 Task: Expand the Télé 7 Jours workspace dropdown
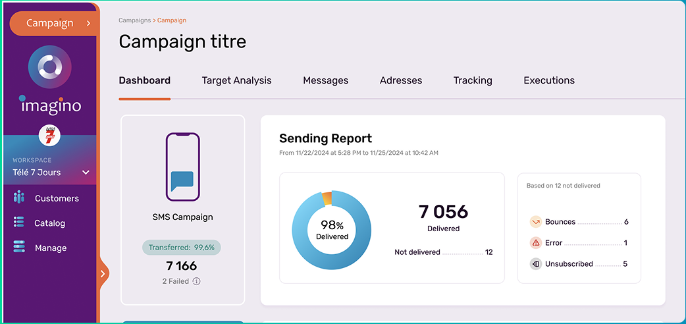[85, 173]
